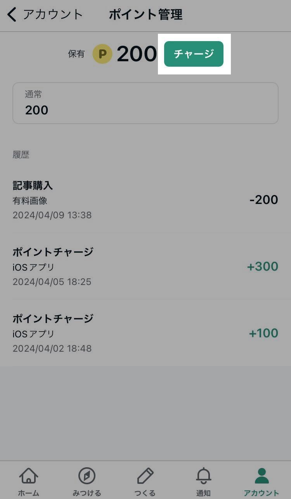Image resolution: width=291 pixels, height=499 pixels.
Task: Go back to アカウント screen label
Action: coord(53,14)
